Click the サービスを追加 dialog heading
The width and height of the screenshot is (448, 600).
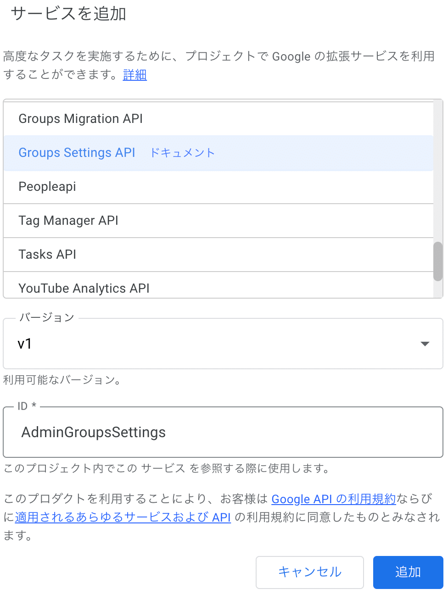pos(68,14)
